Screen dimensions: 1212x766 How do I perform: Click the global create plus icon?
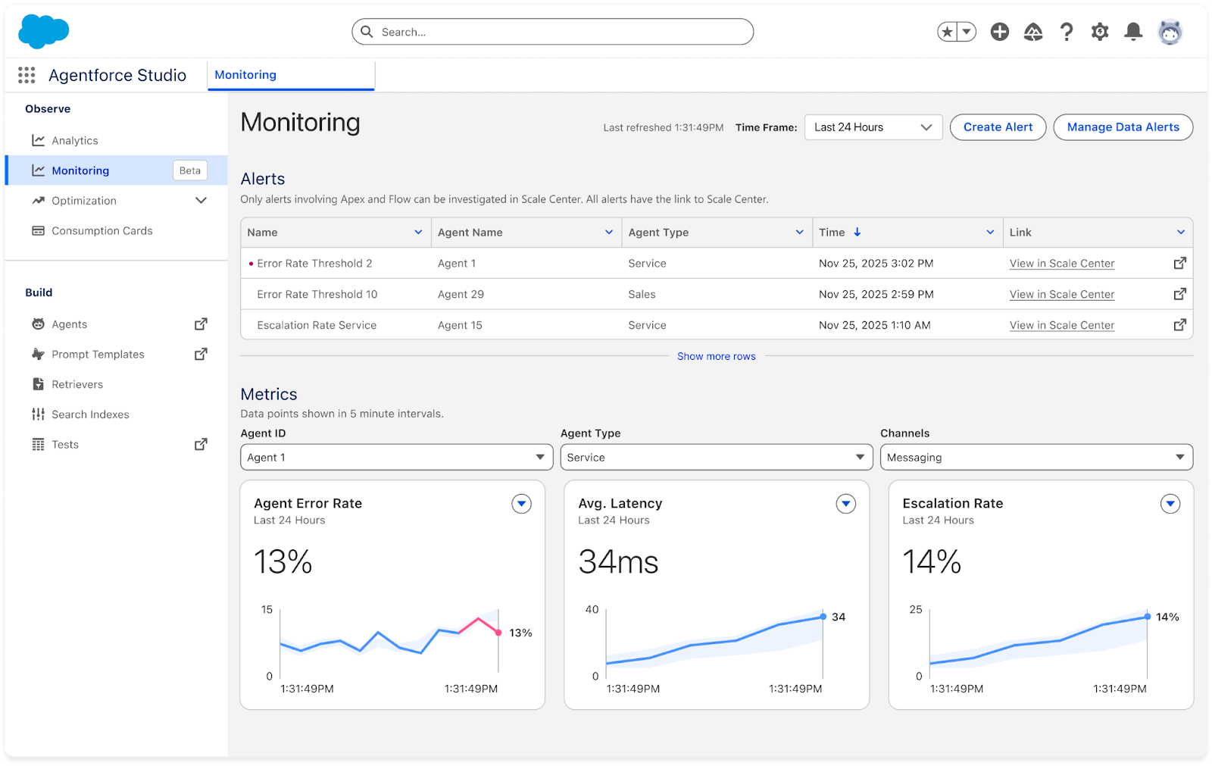pos(999,32)
